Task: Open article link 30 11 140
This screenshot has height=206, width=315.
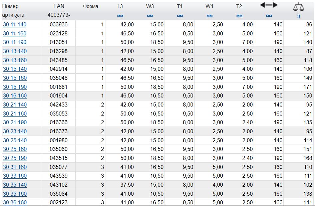Action: point(15,25)
